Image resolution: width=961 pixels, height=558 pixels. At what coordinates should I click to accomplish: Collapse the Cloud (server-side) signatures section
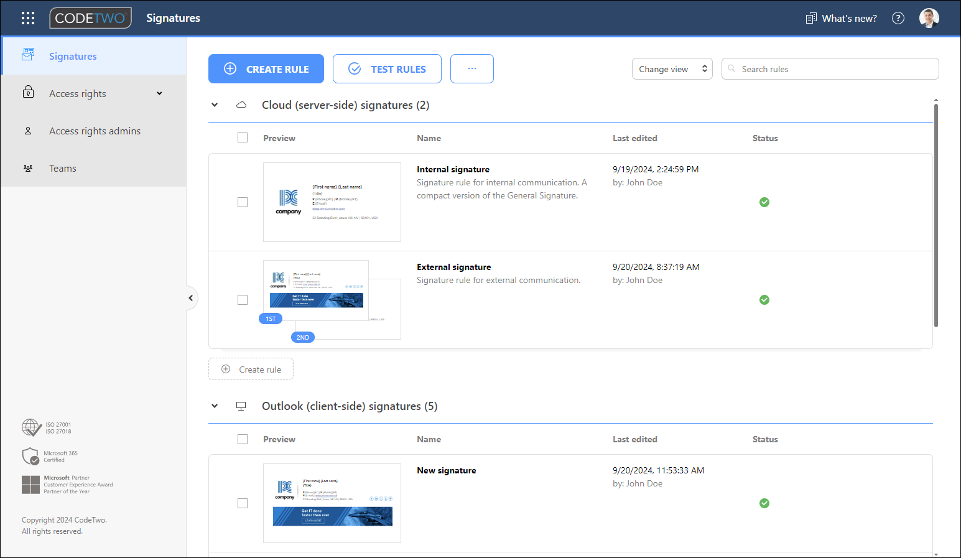pos(215,105)
